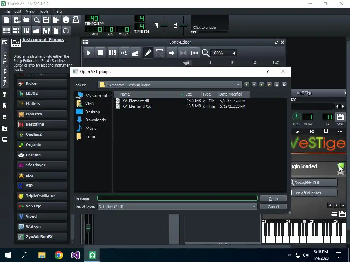The width and height of the screenshot is (350, 262).
Task: Open Google Chrome from taskbar
Action: click(59, 255)
